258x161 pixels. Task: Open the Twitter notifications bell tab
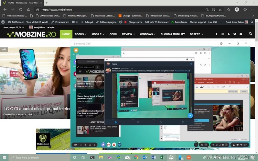pos(161,122)
